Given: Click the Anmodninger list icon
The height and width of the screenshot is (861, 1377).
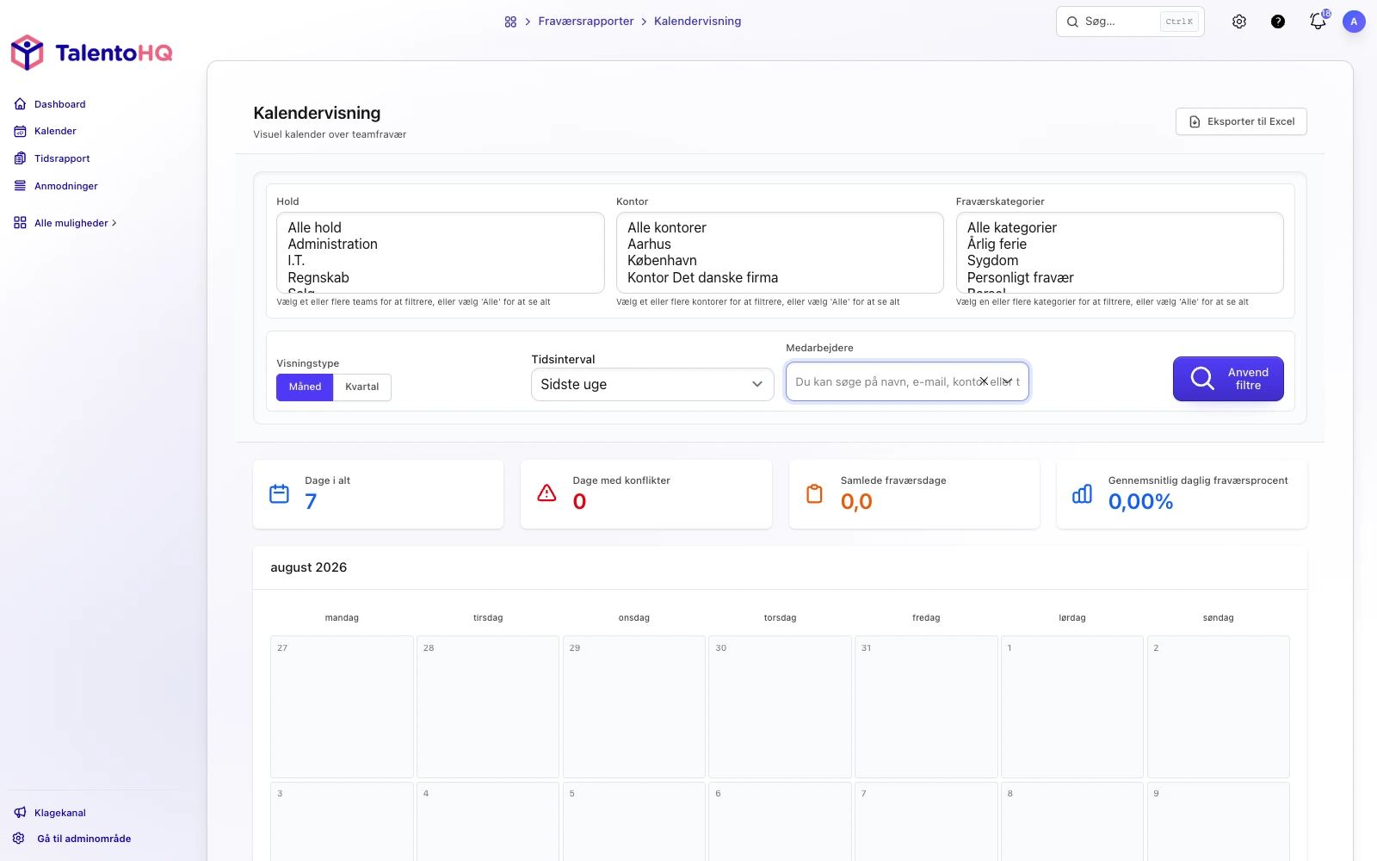Looking at the screenshot, I should tap(21, 186).
